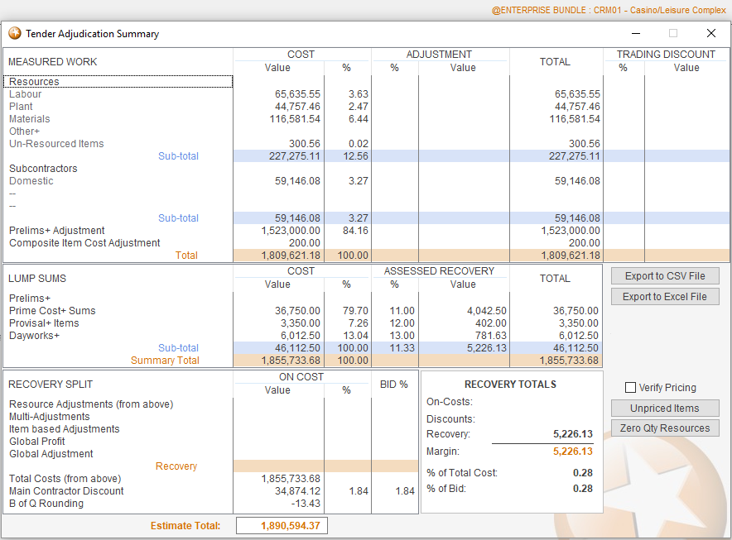The image size is (732, 540).
Task: Select the Other+ row label
Action: click(24, 131)
